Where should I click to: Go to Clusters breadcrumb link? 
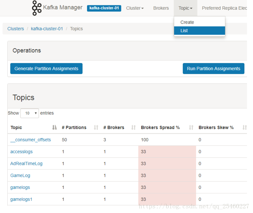(16, 29)
